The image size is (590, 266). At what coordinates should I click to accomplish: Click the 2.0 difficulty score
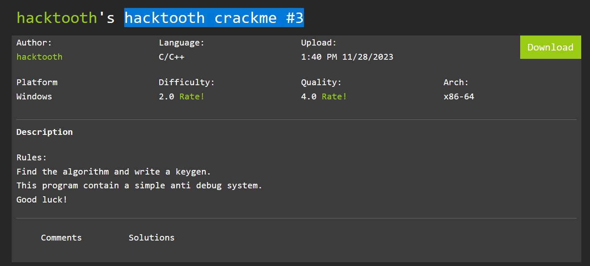166,96
